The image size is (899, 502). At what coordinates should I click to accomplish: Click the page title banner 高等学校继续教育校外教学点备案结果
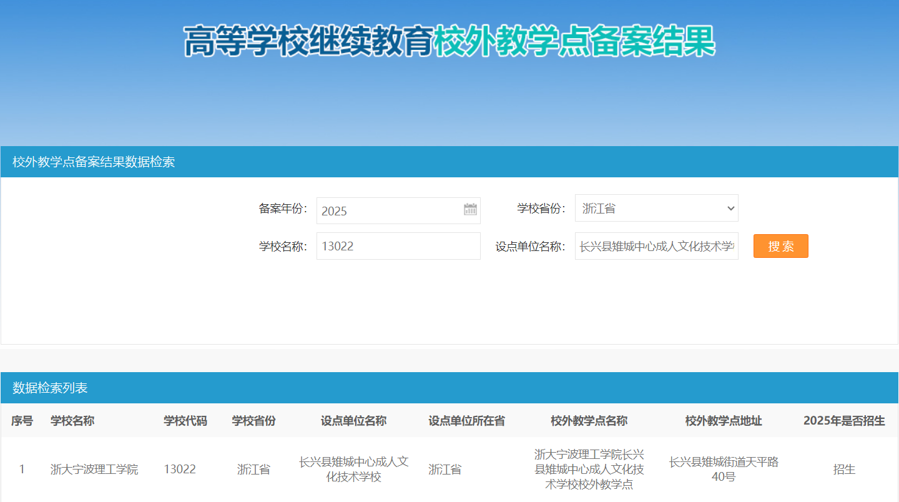449,42
